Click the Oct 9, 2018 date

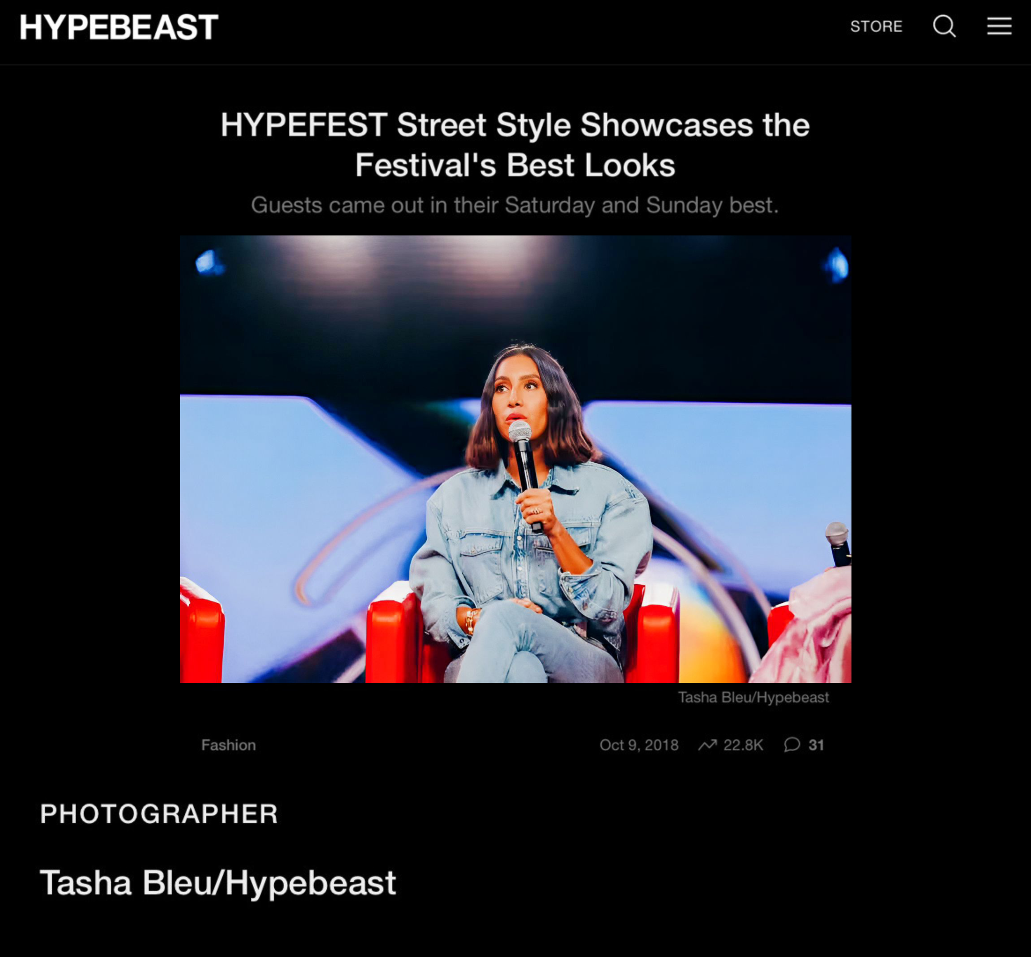[x=638, y=745]
